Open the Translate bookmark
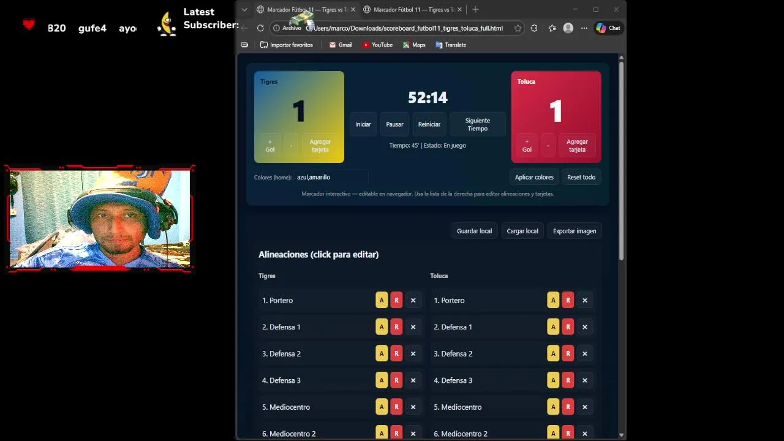Viewport: 784px width, 441px height. [451, 45]
